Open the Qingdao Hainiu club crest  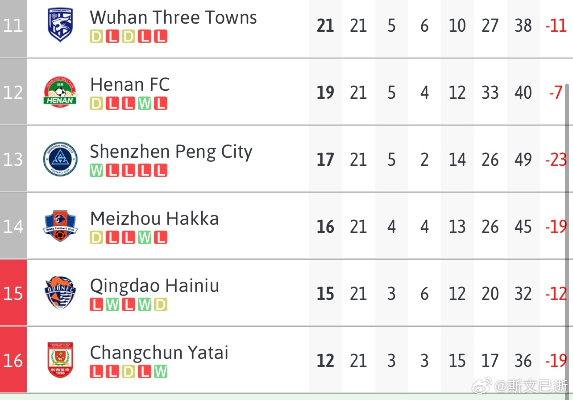point(60,293)
